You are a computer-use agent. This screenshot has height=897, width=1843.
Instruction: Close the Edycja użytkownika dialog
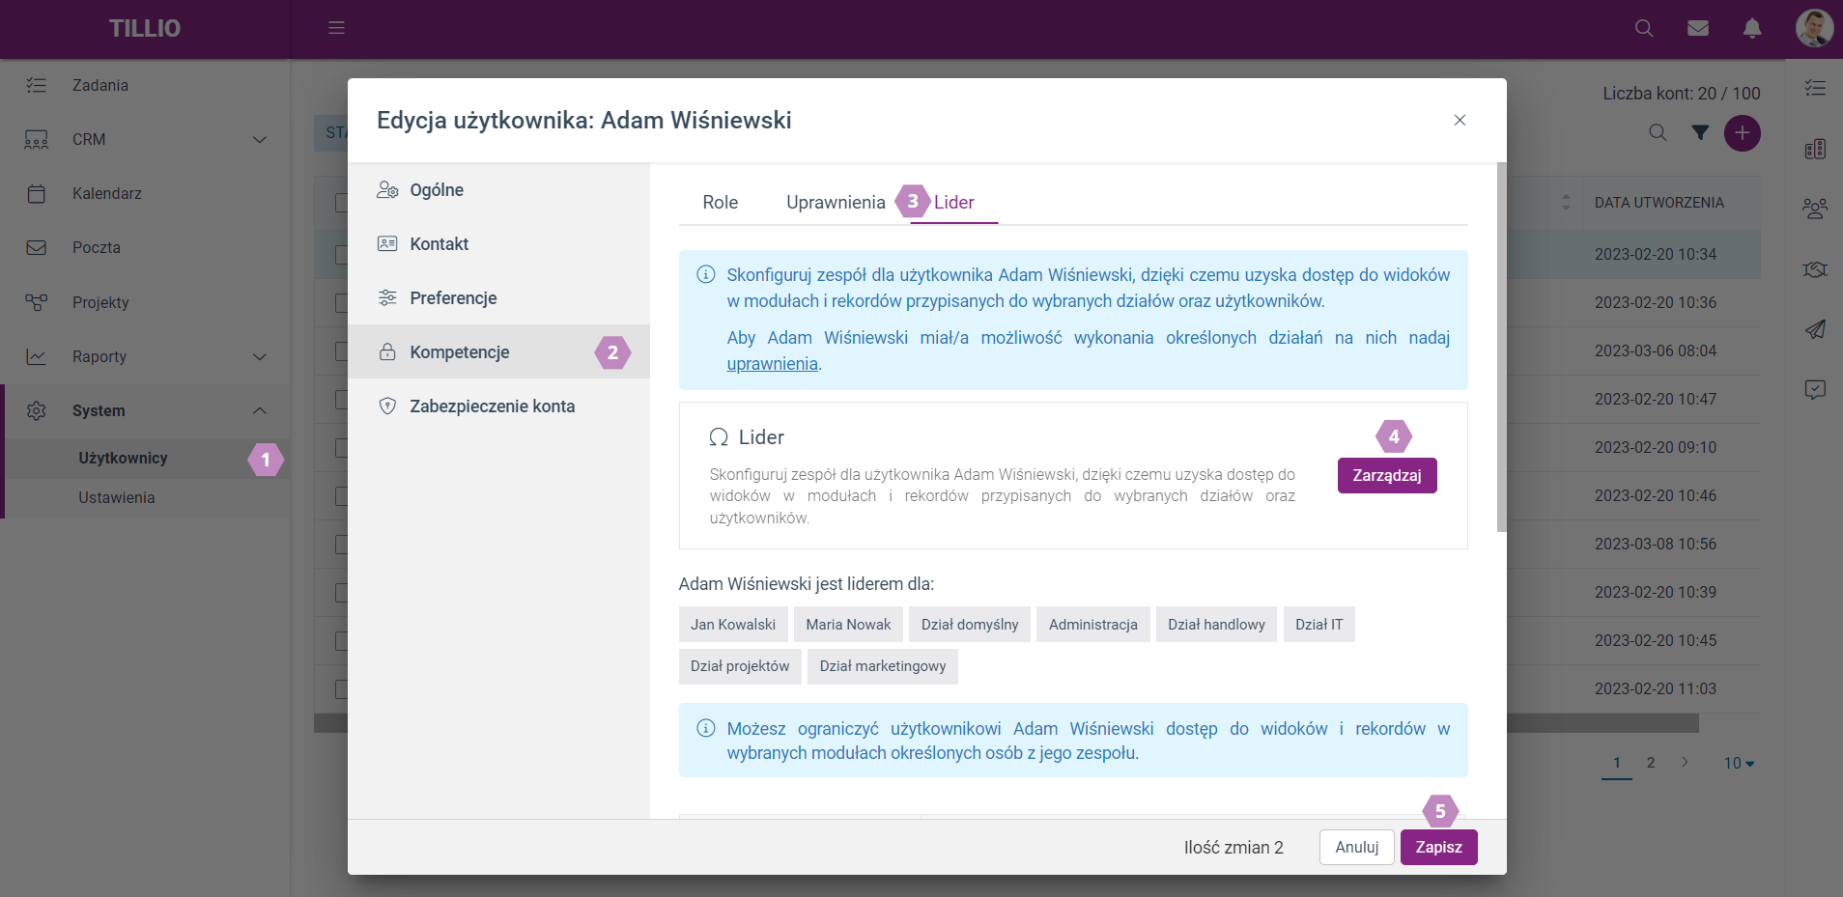tap(1460, 120)
